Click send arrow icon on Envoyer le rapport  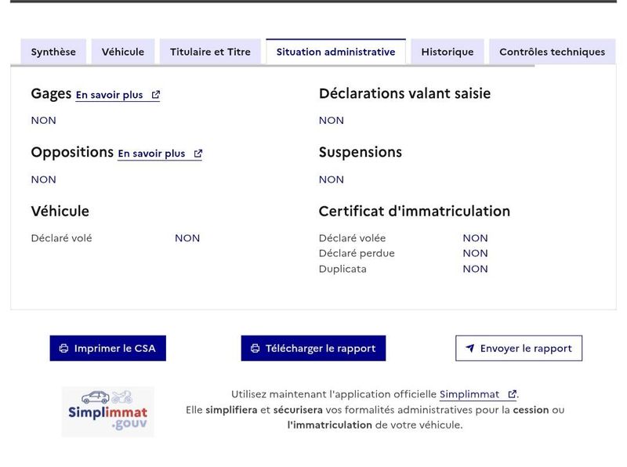point(470,348)
